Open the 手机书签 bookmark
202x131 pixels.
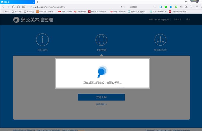[17, 12]
